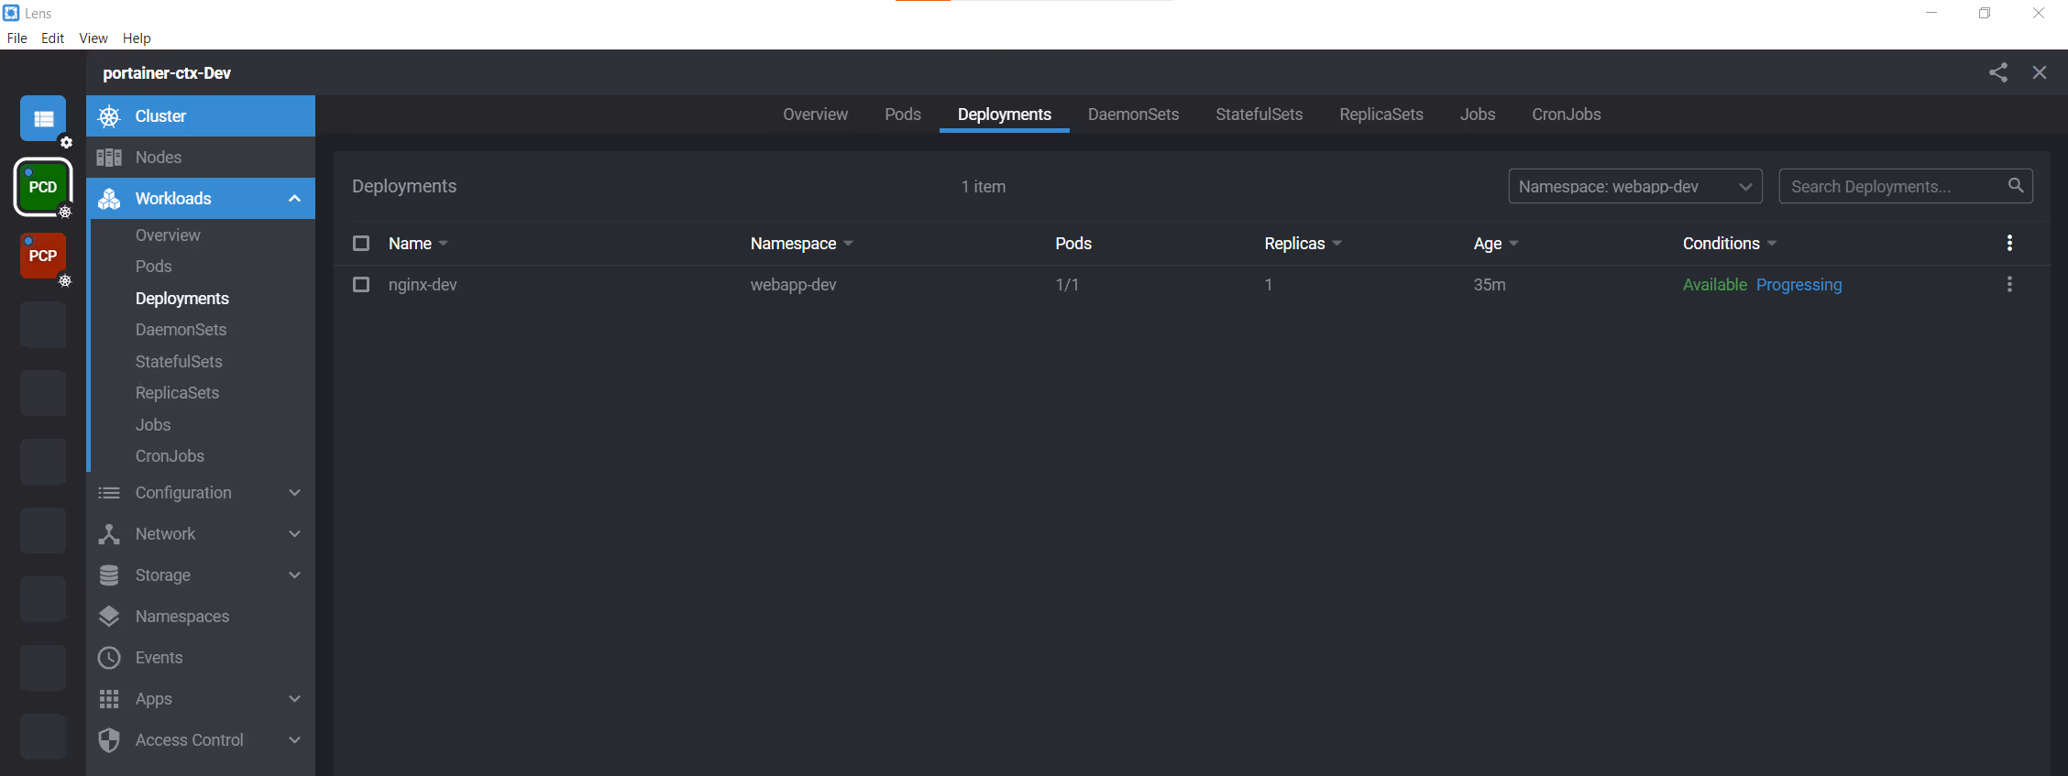Click the settings gear badge on catalog icon
This screenshot has width=2068, height=776.
[66, 142]
